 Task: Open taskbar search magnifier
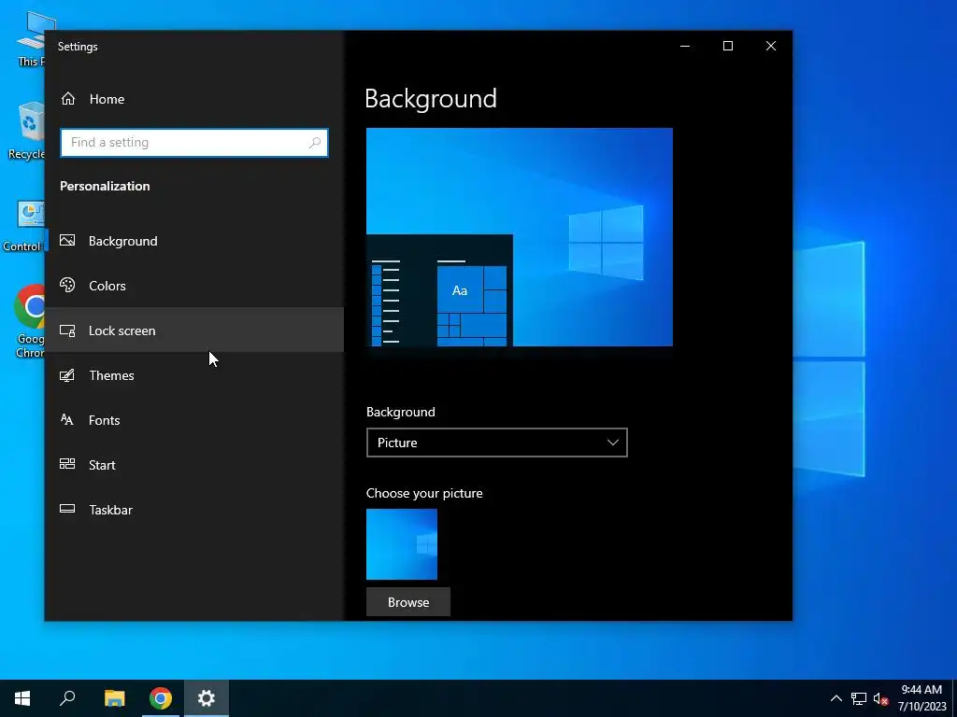(x=67, y=698)
